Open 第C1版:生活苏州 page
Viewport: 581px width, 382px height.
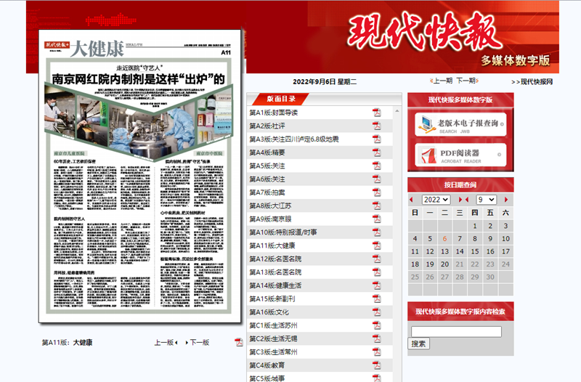click(273, 326)
